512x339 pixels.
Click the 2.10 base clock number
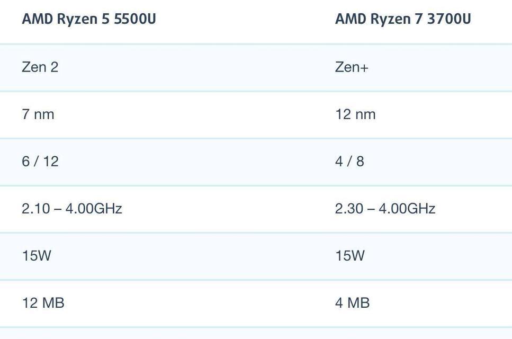[x=36, y=208]
